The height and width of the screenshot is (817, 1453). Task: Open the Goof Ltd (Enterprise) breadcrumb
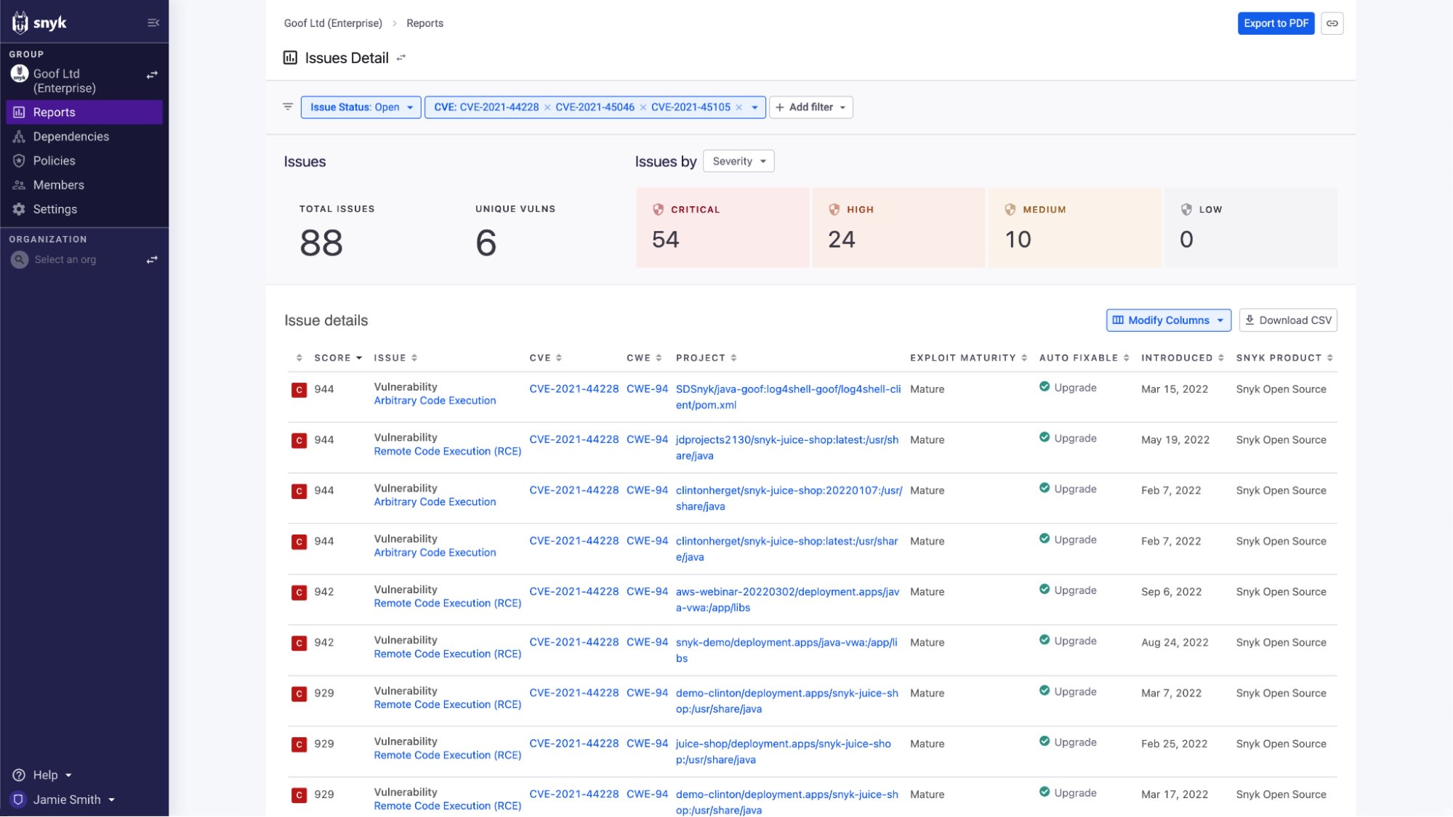333,23
